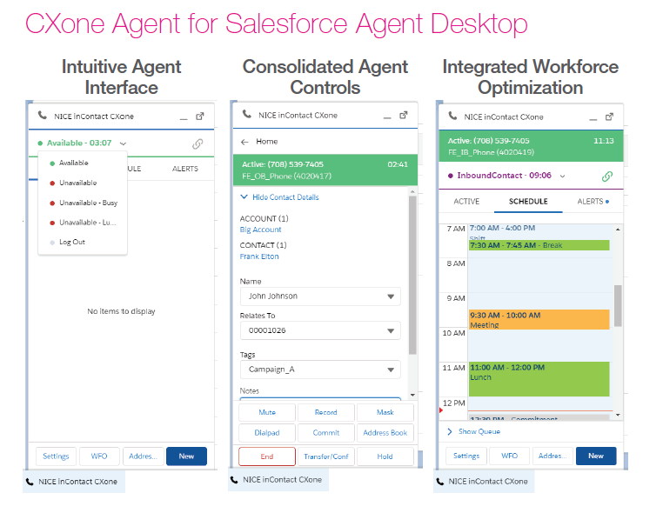
Task: Minimize the right CXone panel
Action: (593, 120)
